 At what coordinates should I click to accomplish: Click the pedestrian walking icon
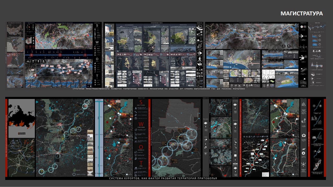click(200, 58)
